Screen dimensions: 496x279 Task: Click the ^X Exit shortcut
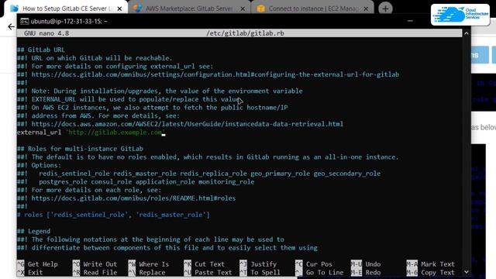(x=29, y=272)
